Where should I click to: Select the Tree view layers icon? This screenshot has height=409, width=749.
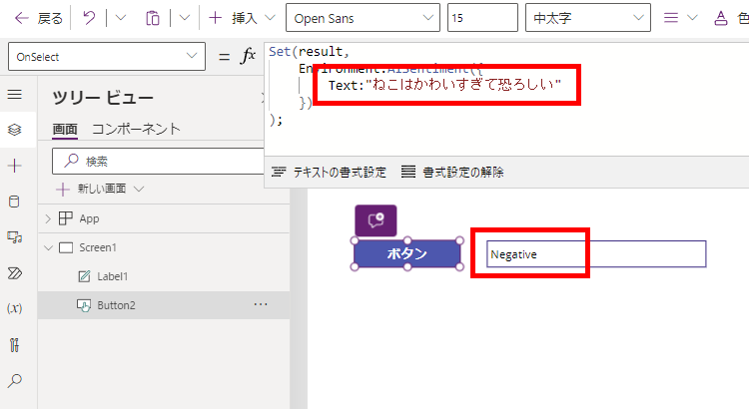(14, 130)
